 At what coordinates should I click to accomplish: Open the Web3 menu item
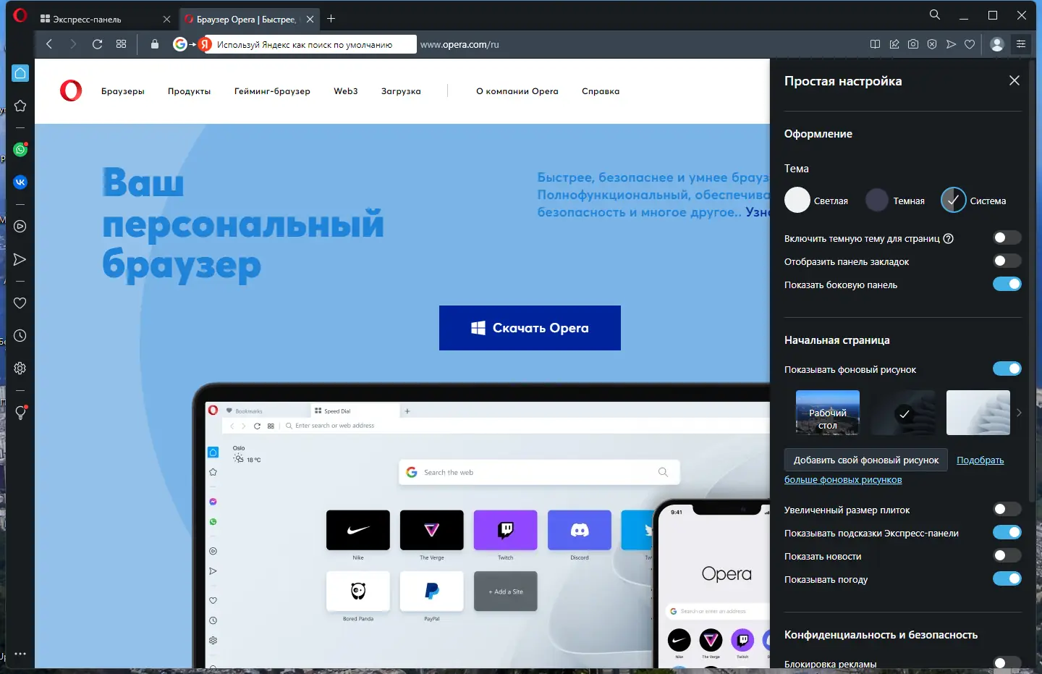point(346,91)
